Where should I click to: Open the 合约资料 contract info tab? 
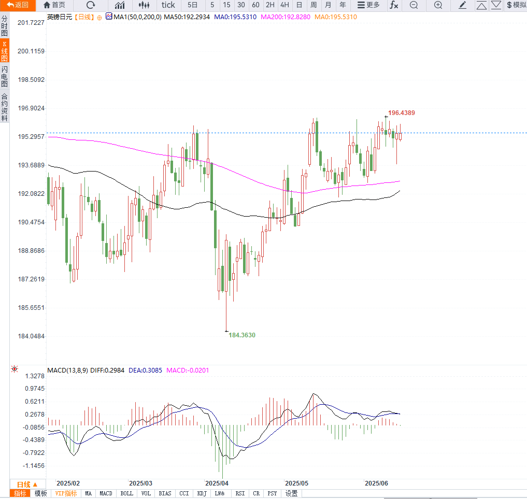(x=5, y=107)
